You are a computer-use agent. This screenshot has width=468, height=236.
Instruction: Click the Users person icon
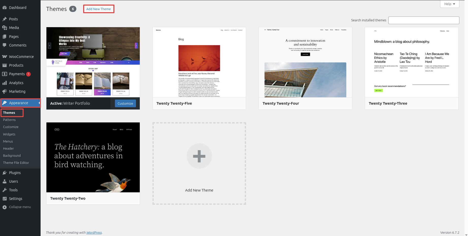pyautogui.click(x=5, y=181)
